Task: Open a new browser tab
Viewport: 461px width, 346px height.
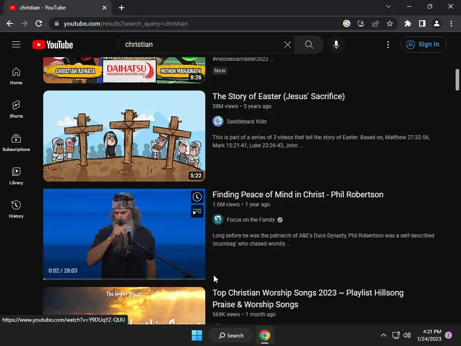Action: click(x=122, y=8)
